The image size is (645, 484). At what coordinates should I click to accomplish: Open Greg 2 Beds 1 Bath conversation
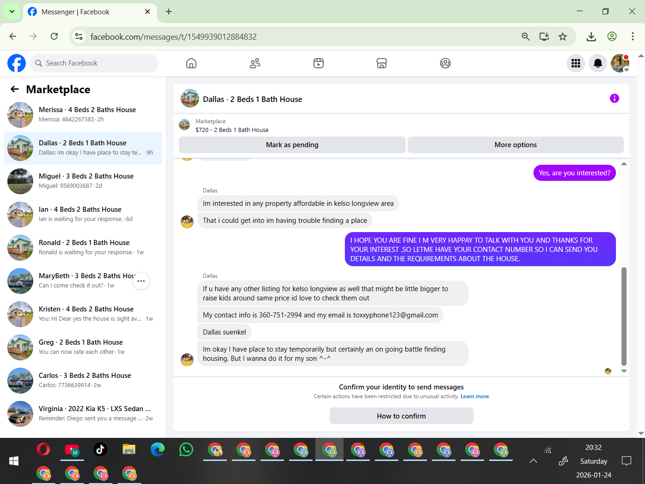tap(83, 347)
